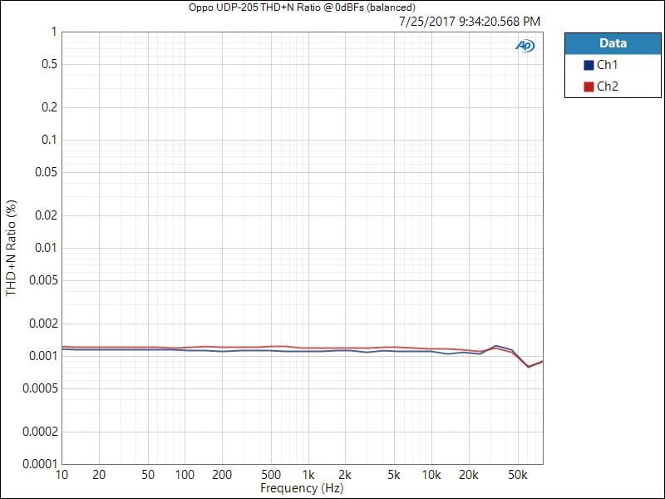Image resolution: width=665 pixels, height=499 pixels.
Task: Click the 0.0001 tick label at axis bottom
Action: [x=38, y=464]
